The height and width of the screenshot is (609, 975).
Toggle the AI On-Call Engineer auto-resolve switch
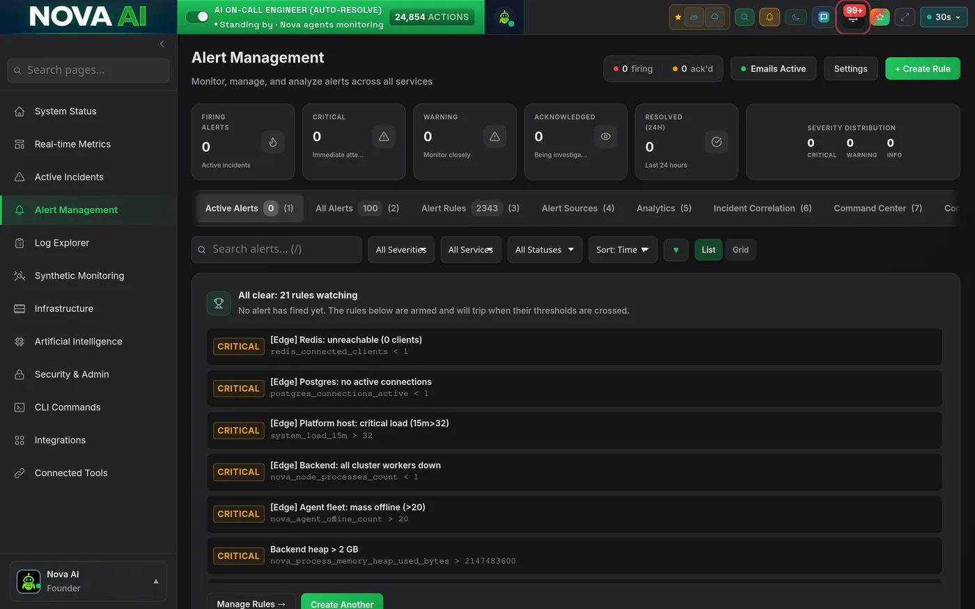(x=197, y=17)
